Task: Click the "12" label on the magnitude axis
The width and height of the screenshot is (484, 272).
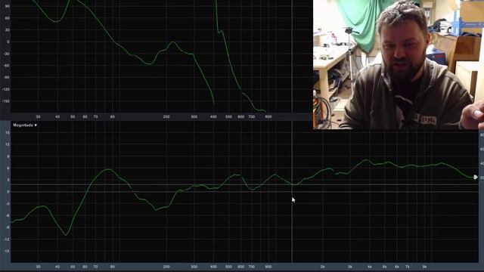Action: [8, 144]
